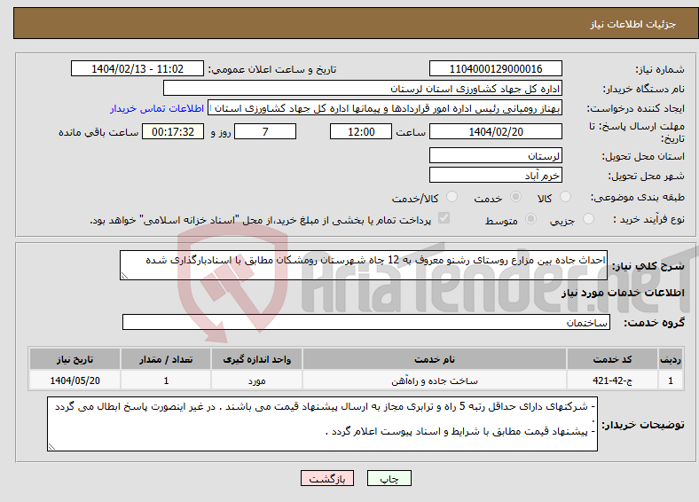The width and height of the screenshot is (699, 502).
Task: Click the delivery city field خرم آباد
Action: (495, 175)
